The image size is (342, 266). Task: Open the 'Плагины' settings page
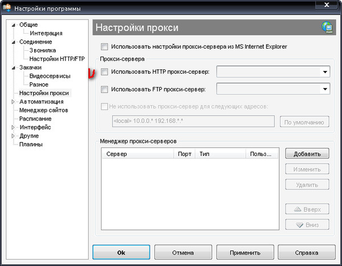(31, 144)
